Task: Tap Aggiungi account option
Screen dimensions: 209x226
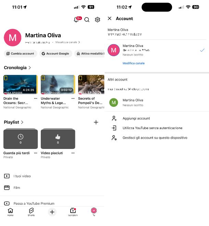Action: (x=157, y=118)
